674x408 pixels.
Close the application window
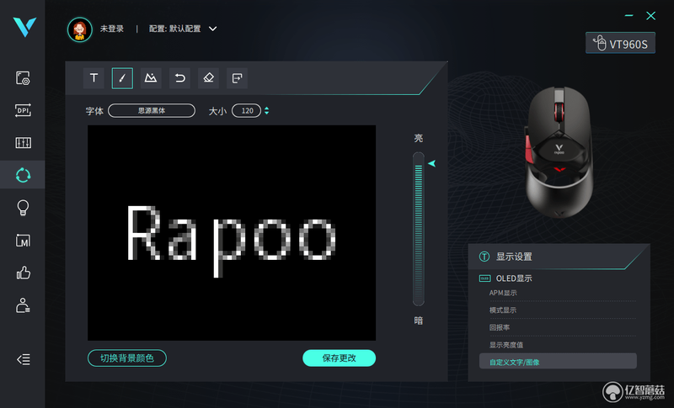pos(650,16)
